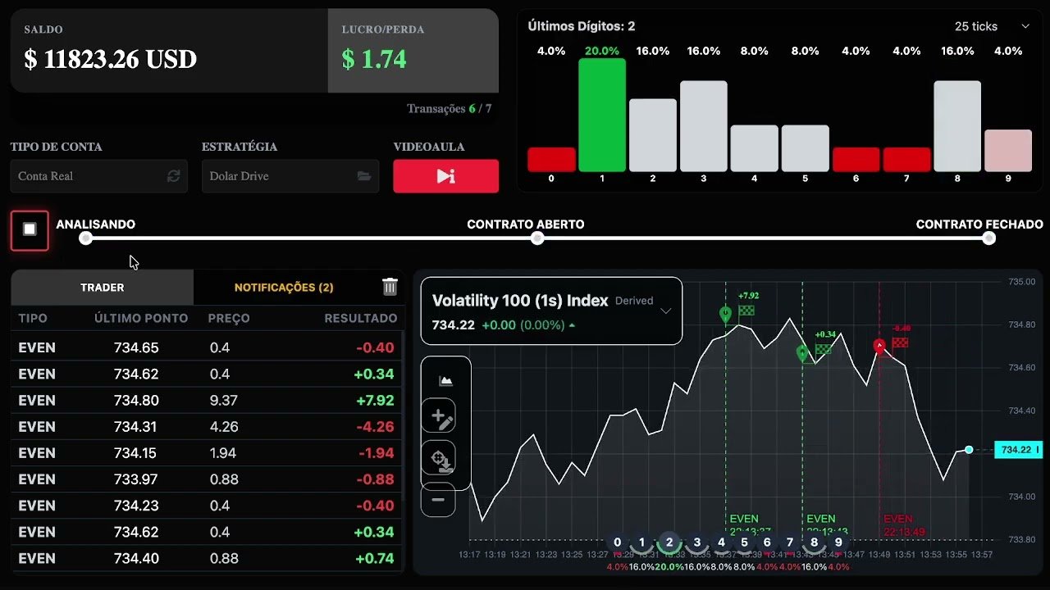This screenshot has width=1050, height=590.
Task: Expand the 25 ticks dropdown
Action: pos(992,26)
